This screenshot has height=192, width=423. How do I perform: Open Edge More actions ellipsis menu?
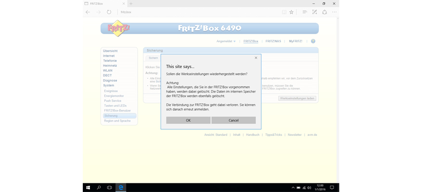click(333, 12)
